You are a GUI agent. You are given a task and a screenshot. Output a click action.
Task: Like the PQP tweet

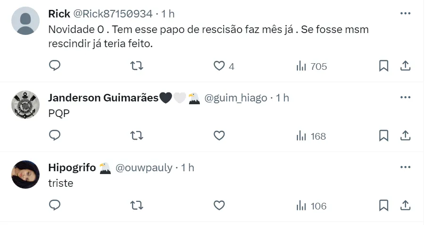pyautogui.click(x=219, y=136)
